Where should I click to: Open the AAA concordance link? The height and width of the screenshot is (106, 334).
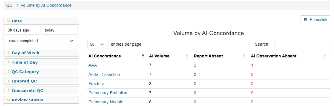93,65
